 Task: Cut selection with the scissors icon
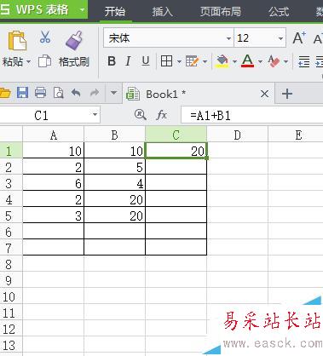pos(44,37)
